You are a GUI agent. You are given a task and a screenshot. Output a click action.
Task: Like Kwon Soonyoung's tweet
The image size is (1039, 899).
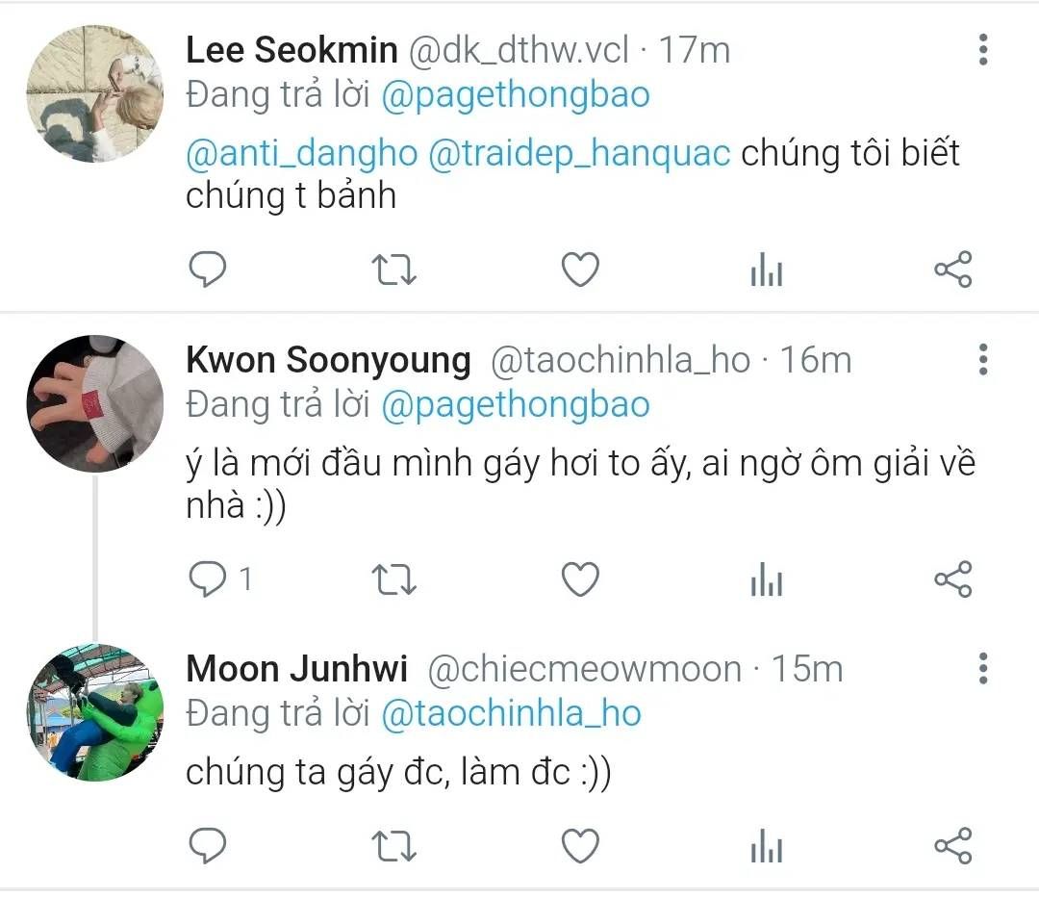[580, 578]
